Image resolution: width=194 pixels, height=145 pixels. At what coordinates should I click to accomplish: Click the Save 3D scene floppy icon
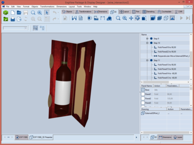click(74, 18)
